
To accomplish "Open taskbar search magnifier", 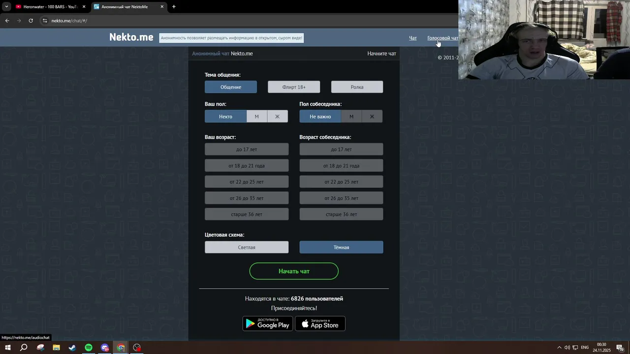I will point(24,348).
